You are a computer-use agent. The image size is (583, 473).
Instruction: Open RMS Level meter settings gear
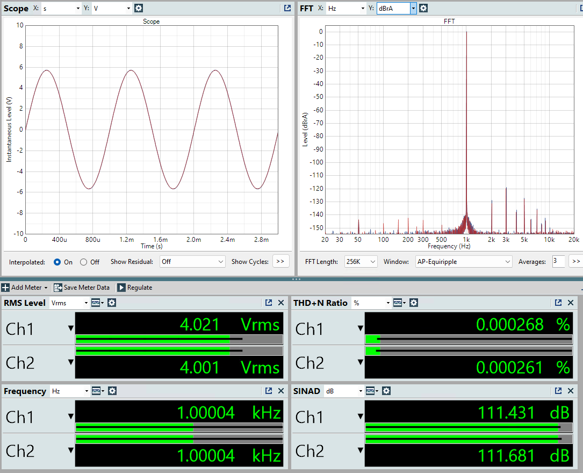[112, 303]
